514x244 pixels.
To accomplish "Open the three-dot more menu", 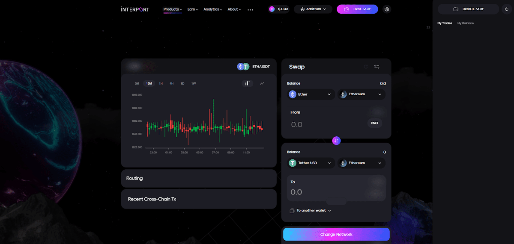I will [x=250, y=9].
